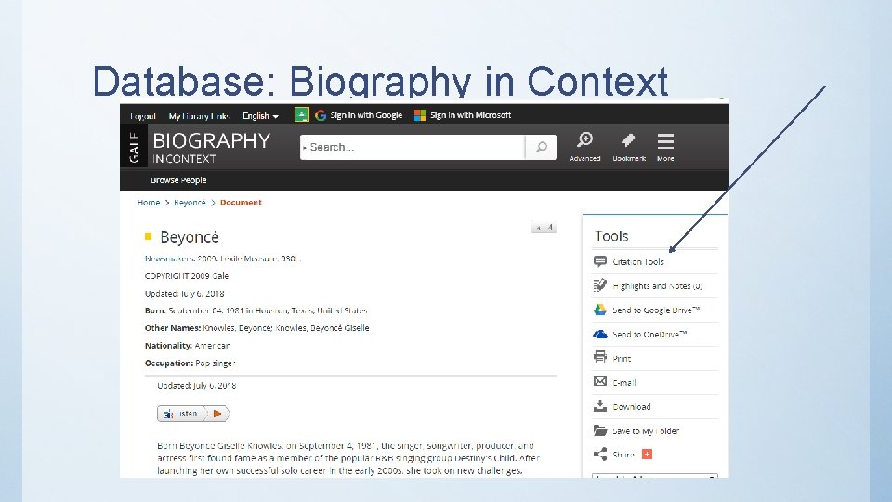This screenshot has width=892, height=502.
Task: Select Browse People menu item
Action: click(178, 180)
